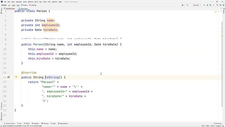Viewport: 225px width, 127px height.
Task: Collapse the toString method fold marker
Action: coord(13,77)
